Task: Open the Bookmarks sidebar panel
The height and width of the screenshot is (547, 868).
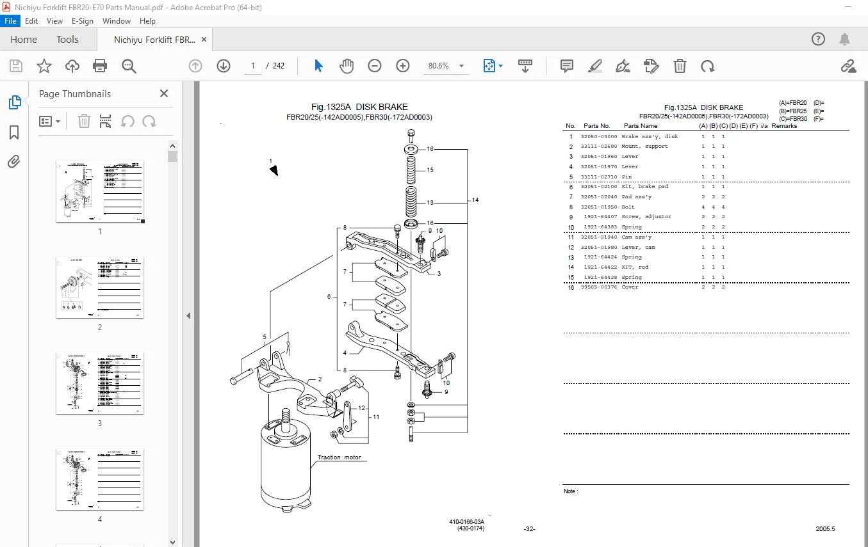Action: (14, 132)
